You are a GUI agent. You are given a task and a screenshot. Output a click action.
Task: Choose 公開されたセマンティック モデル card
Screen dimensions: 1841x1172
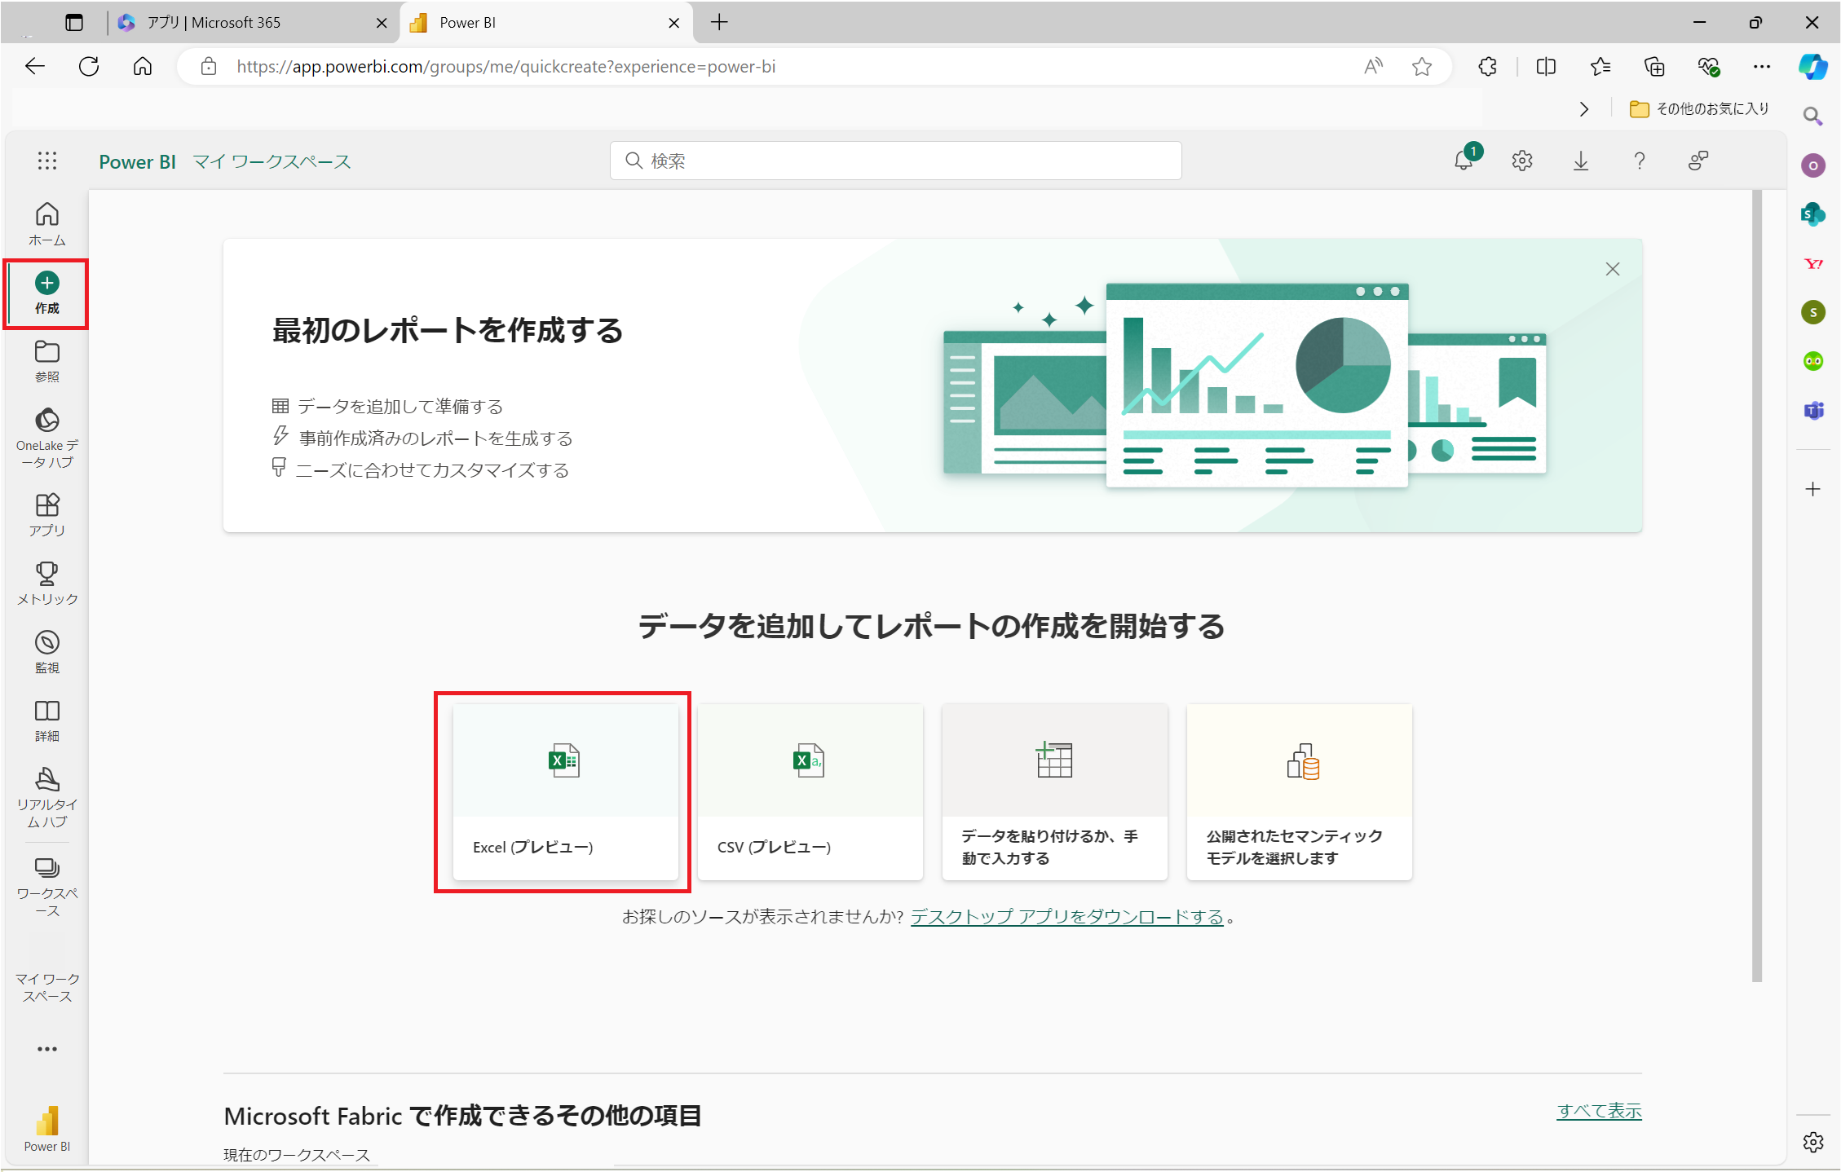click(1299, 791)
